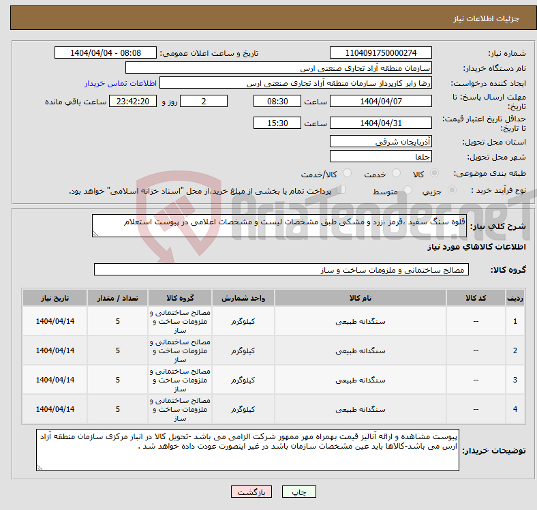Click سنگدانه طبیعی in row 3
This screenshot has height=510, width=537.
tap(360, 380)
